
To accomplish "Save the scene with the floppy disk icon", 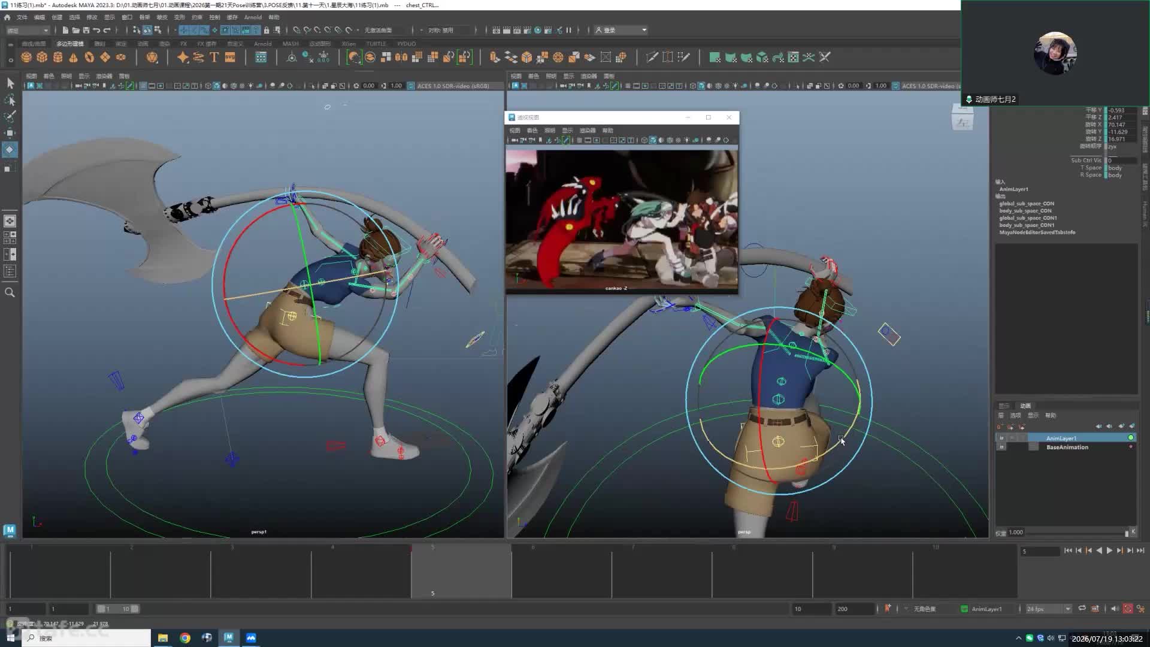I will click(x=86, y=30).
